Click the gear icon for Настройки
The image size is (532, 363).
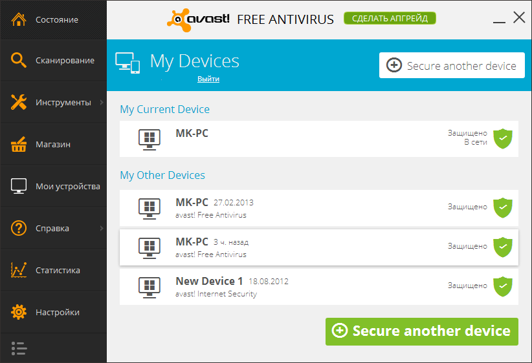18,312
